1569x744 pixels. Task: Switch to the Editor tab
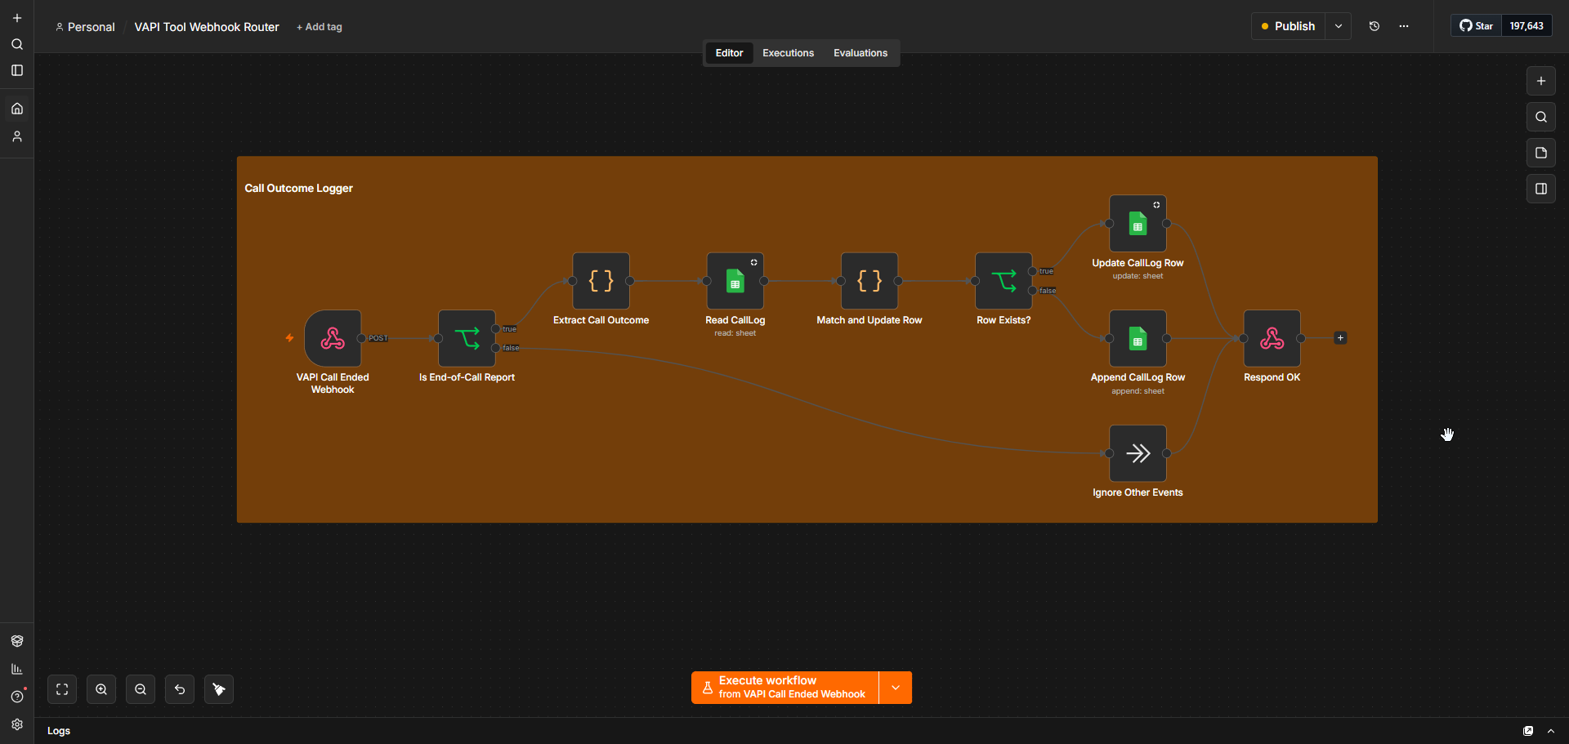tap(729, 53)
